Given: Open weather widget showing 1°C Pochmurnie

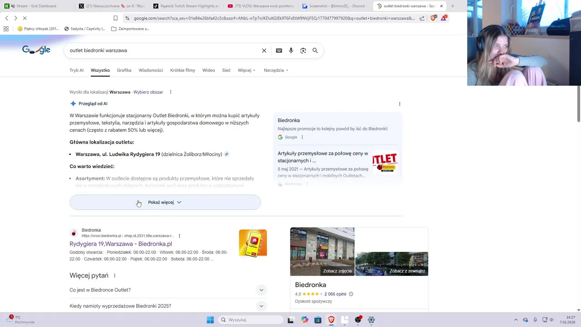Looking at the screenshot, I should click(x=20, y=320).
